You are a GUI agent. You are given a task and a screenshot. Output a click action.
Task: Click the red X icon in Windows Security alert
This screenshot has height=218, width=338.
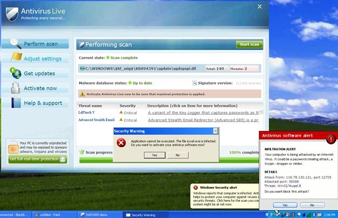tap(195, 187)
